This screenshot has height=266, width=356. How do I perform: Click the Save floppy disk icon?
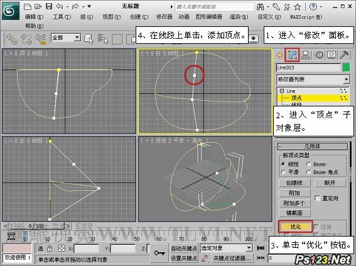coord(49,6)
